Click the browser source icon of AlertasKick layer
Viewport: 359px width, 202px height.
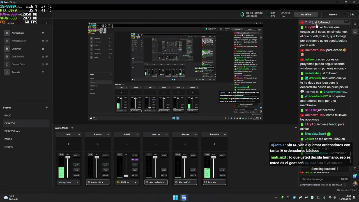(x=7, y=33)
